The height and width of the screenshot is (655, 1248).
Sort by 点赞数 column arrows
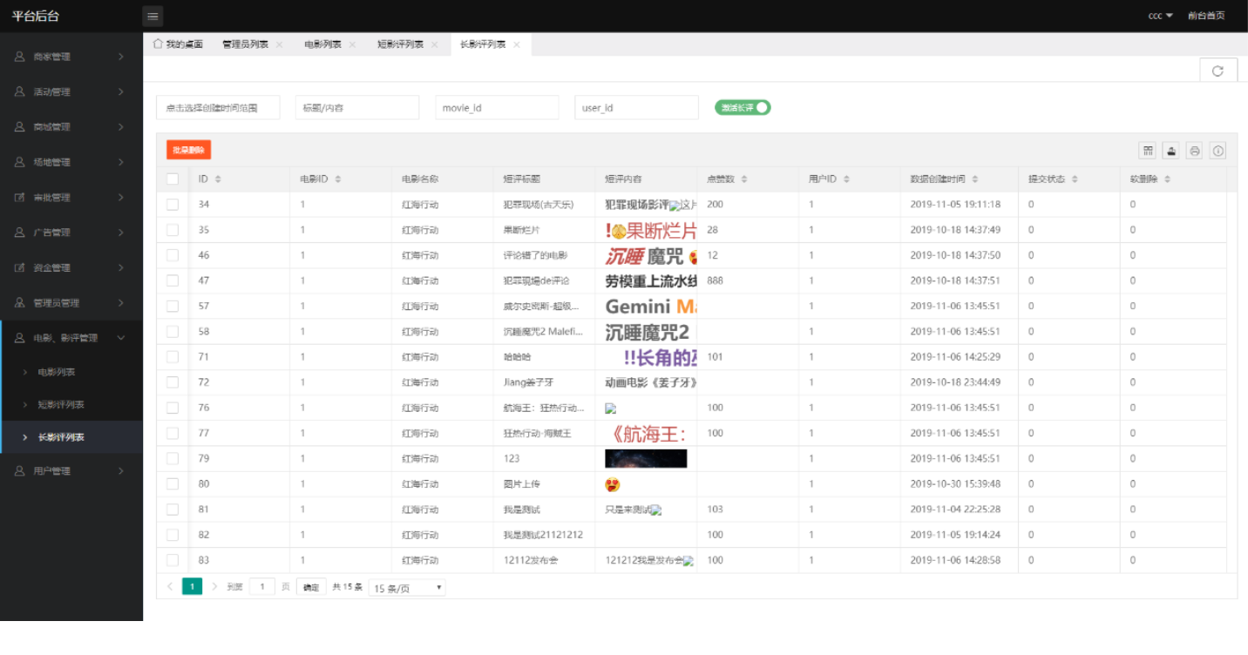click(x=743, y=179)
